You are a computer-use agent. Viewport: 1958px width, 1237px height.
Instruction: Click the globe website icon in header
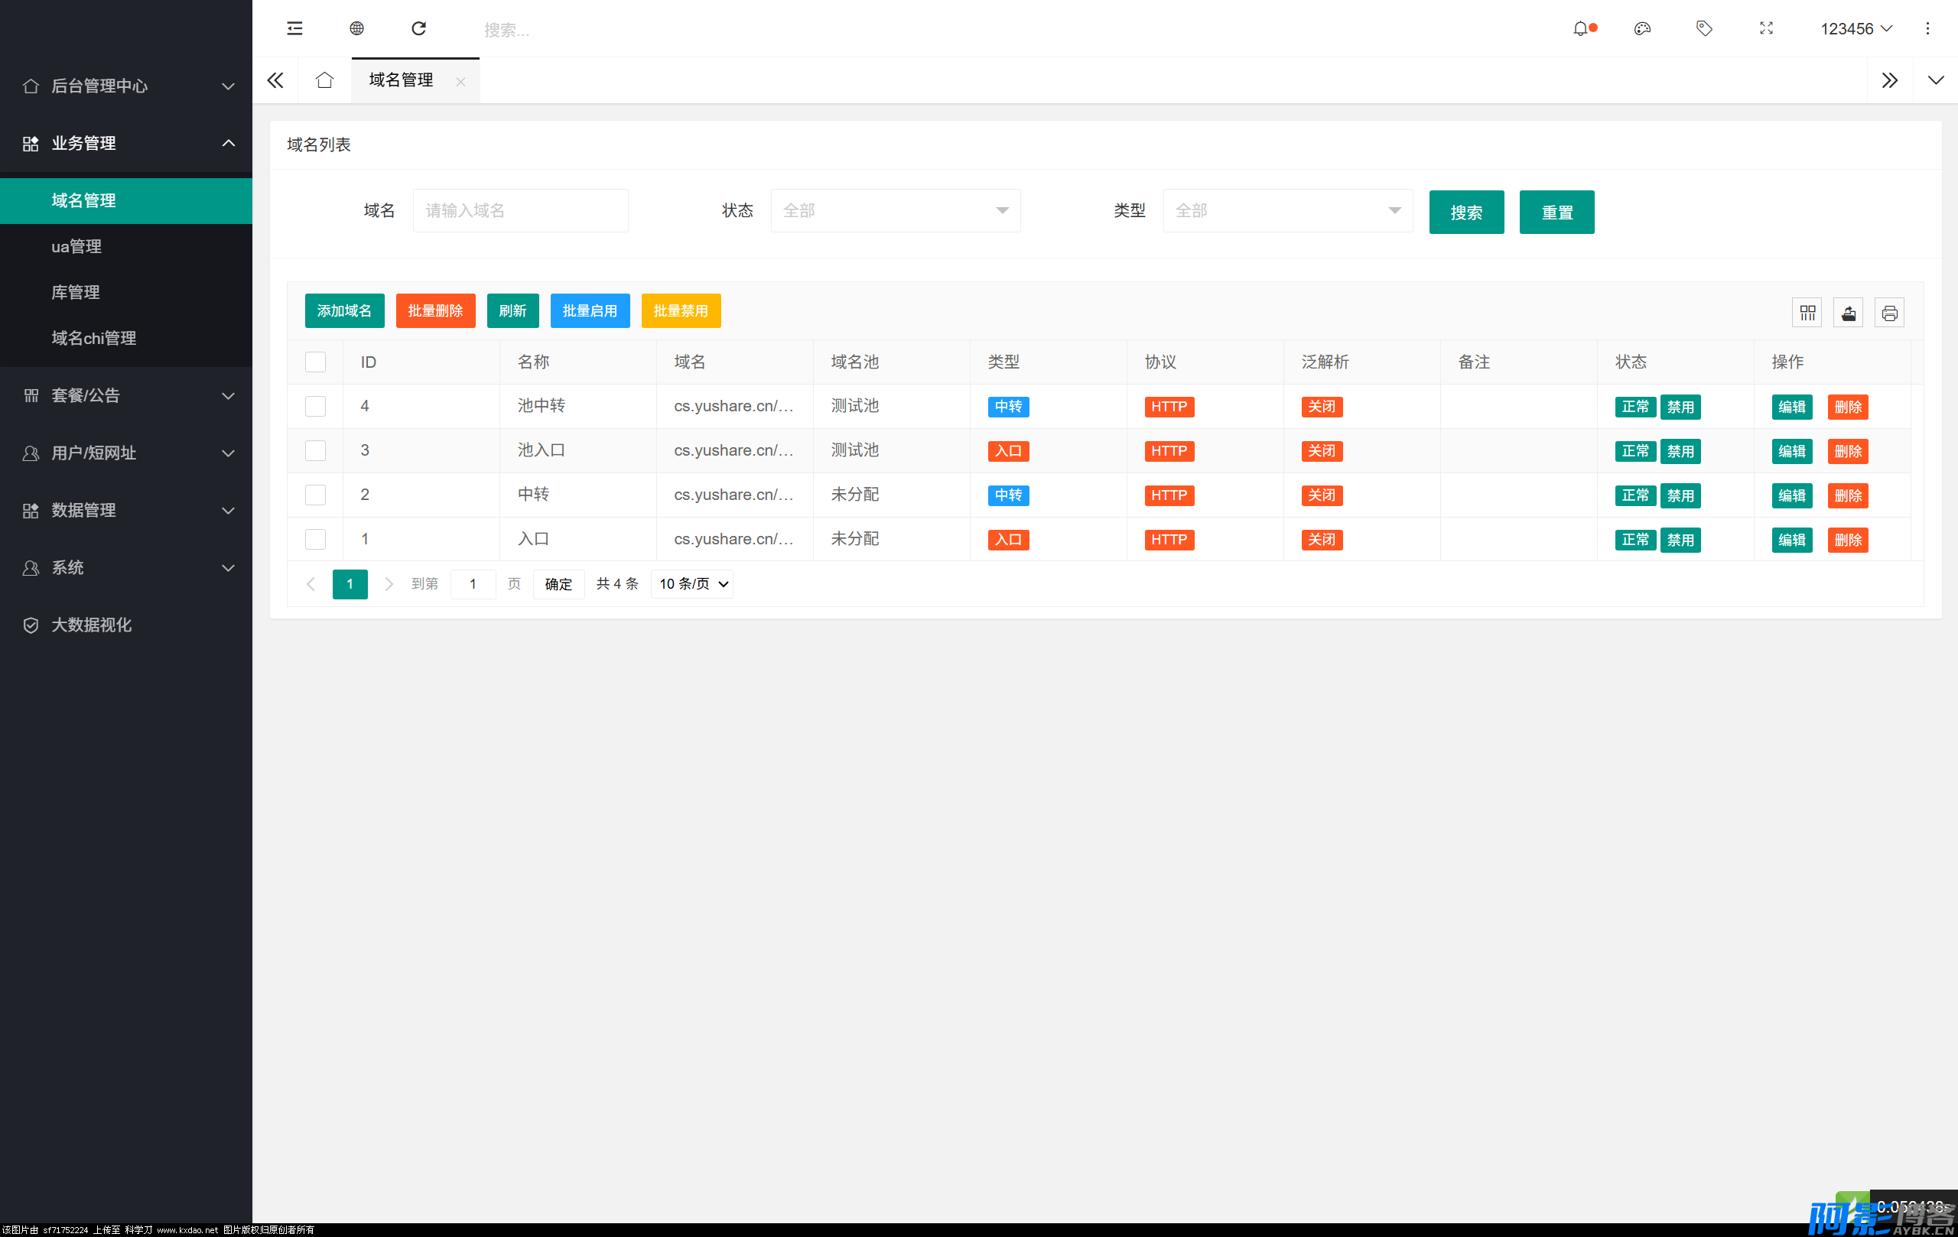356,28
